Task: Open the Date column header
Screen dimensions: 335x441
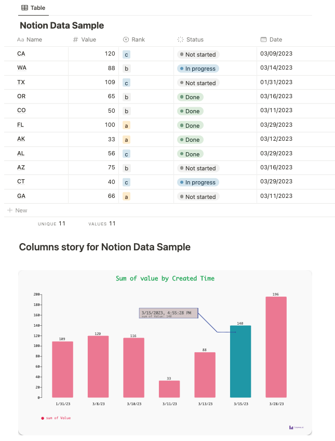Action: tap(272, 39)
